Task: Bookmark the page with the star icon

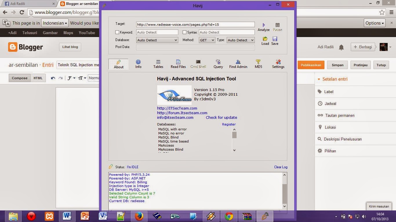Action: tap(382, 12)
